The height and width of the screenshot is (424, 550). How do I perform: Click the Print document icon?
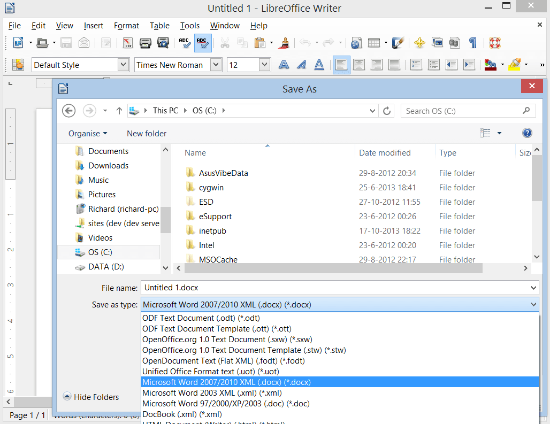[145, 43]
